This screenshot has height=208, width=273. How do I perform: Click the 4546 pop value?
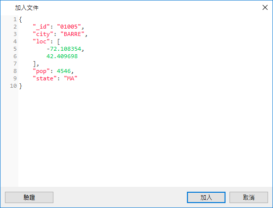coord(64,71)
